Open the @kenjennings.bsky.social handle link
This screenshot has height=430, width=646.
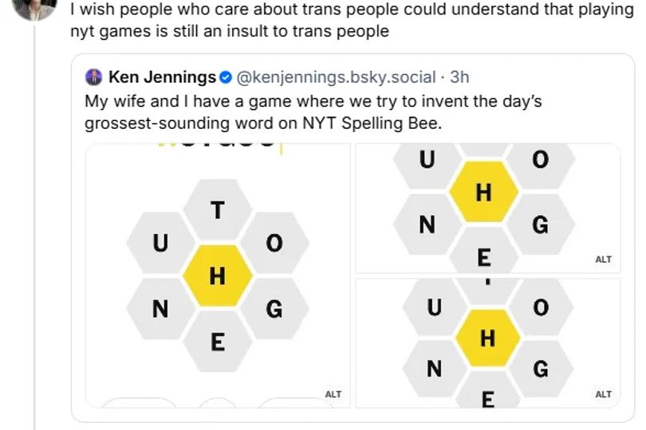pyautogui.click(x=336, y=77)
